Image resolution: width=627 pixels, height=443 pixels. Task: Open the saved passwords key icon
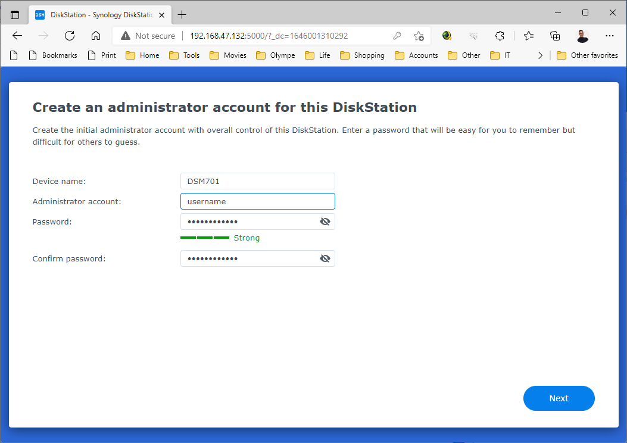[x=397, y=36]
